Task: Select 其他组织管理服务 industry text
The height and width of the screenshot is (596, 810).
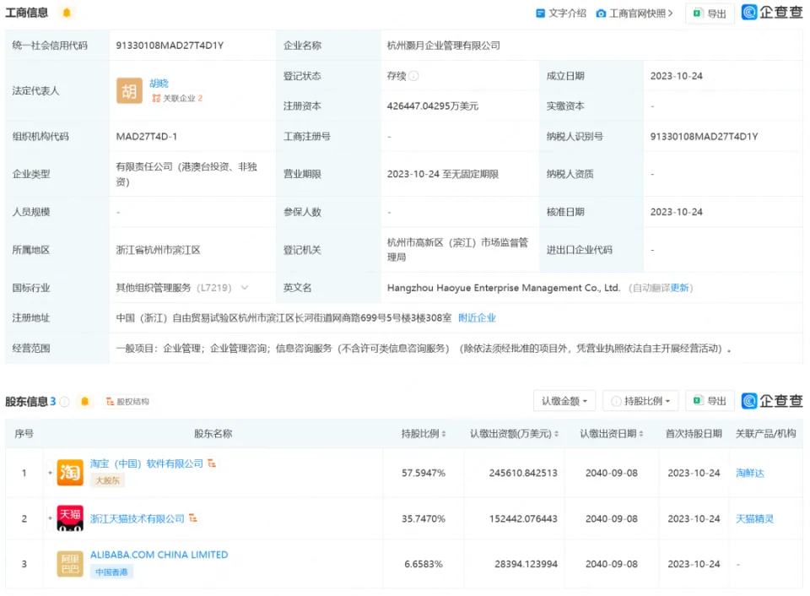Action: point(154,288)
